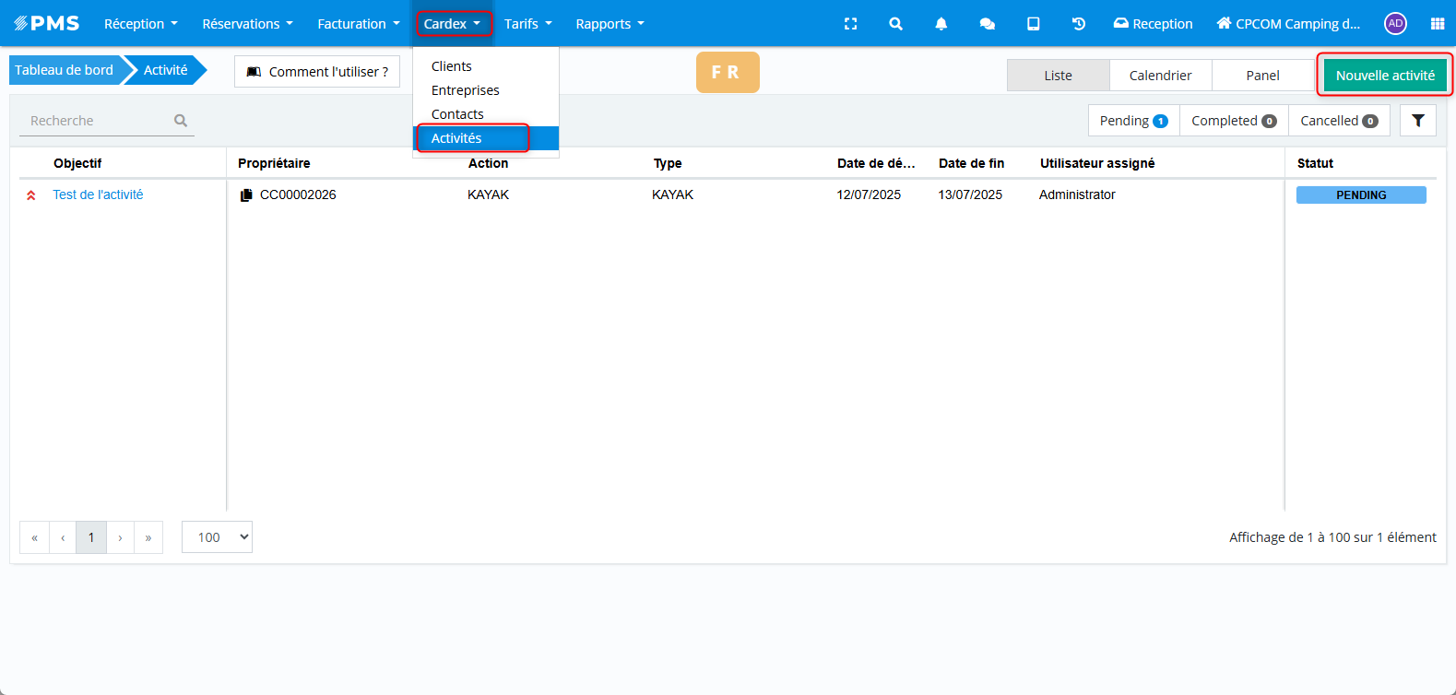Open the page size 100 dropdown

(x=217, y=537)
